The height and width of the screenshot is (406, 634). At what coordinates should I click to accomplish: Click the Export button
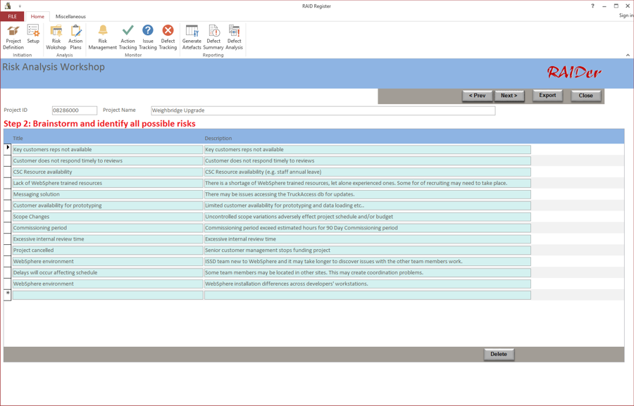(x=547, y=95)
